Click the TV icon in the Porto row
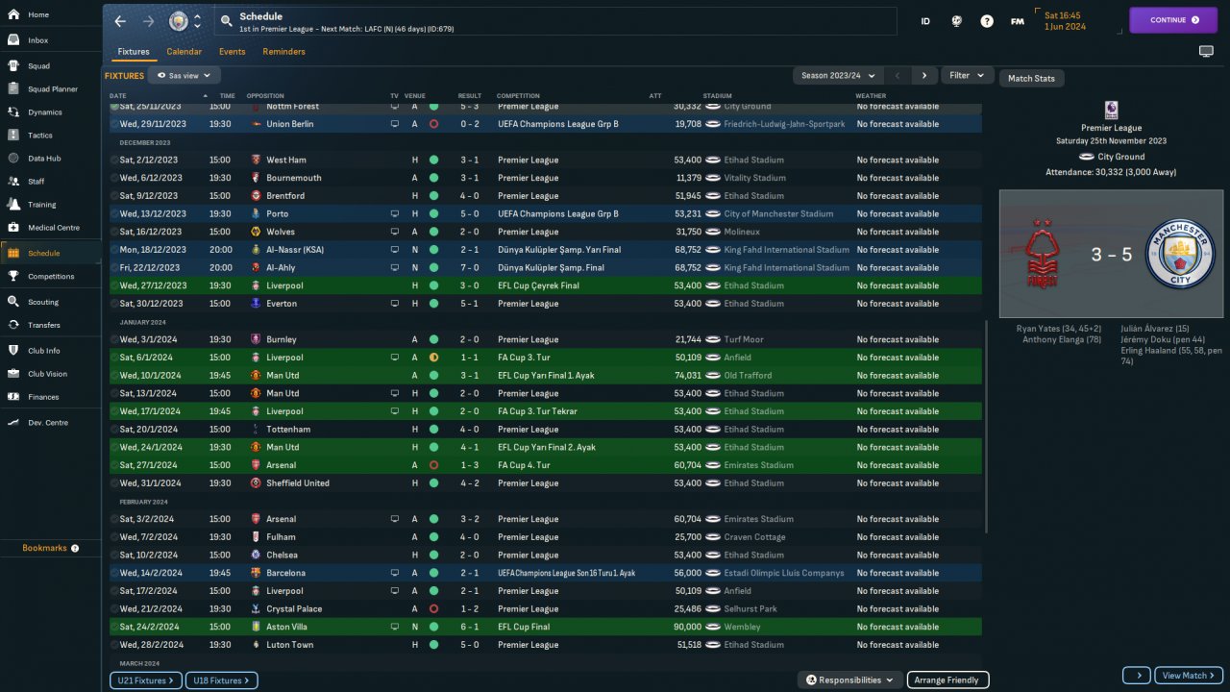 pos(394,213)
